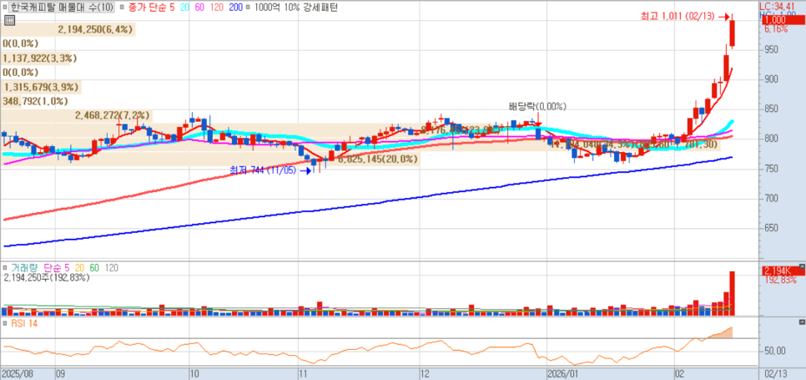Click the 650 price axis label
The image size is (806, 380).
pyautogui.click(x=771, y=228)
